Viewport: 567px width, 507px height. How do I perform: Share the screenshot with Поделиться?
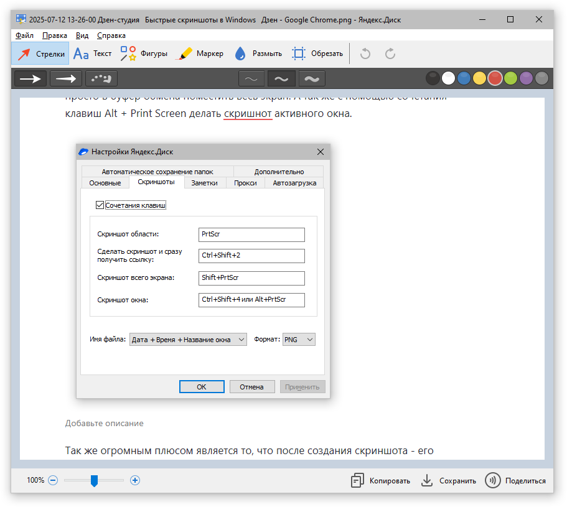coord(515,481)
